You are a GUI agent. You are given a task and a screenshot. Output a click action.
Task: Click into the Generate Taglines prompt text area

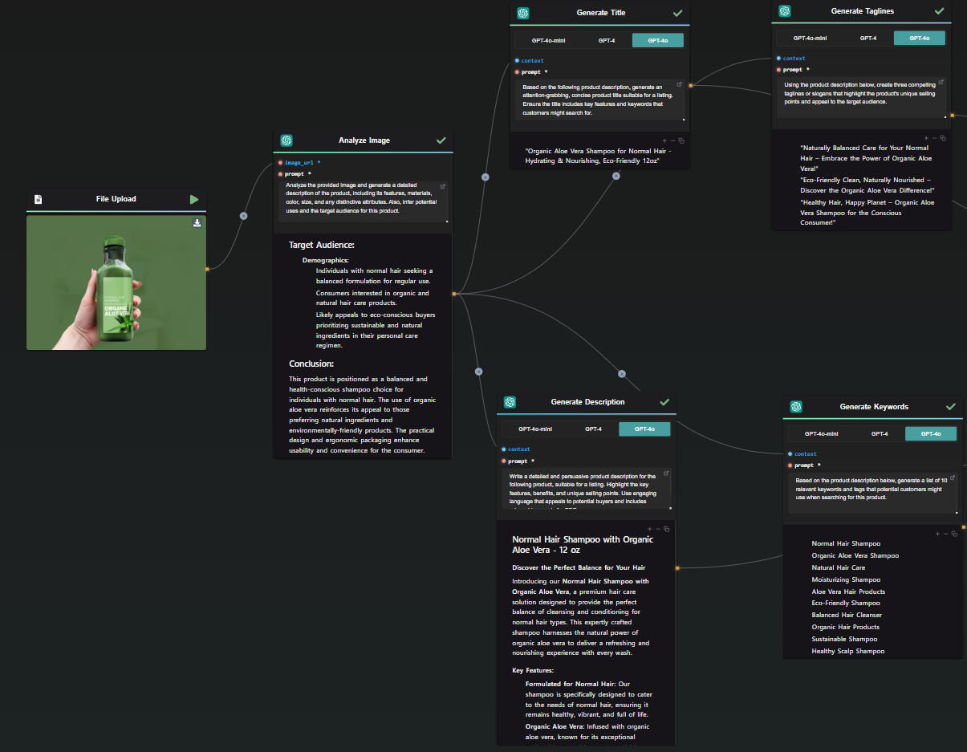(862, 97)
